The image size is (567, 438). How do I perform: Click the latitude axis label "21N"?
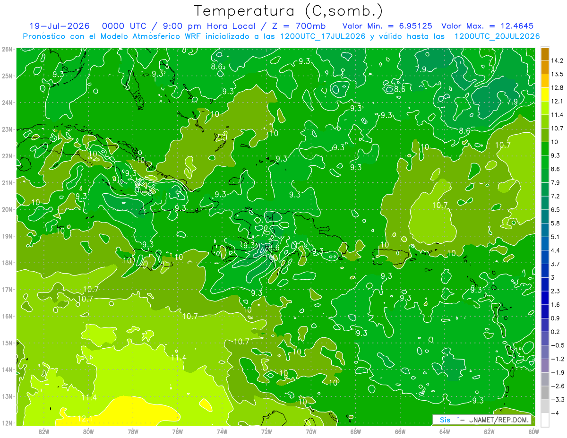pyautogui.click(x=7, y=182)
